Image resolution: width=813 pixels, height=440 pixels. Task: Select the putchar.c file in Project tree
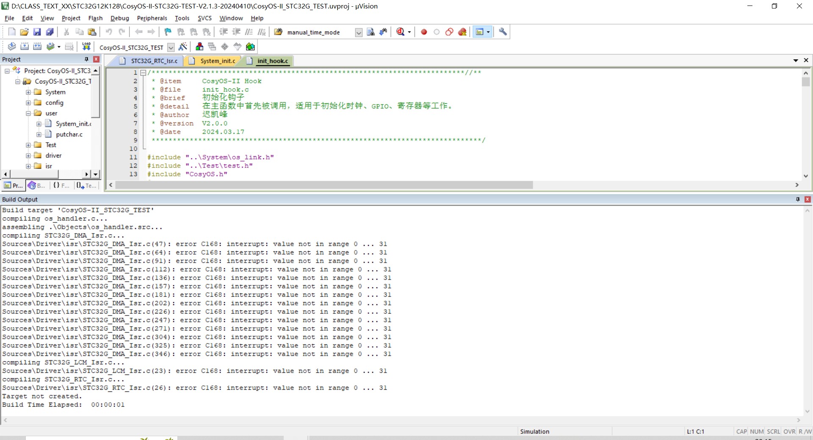(69, 135)
